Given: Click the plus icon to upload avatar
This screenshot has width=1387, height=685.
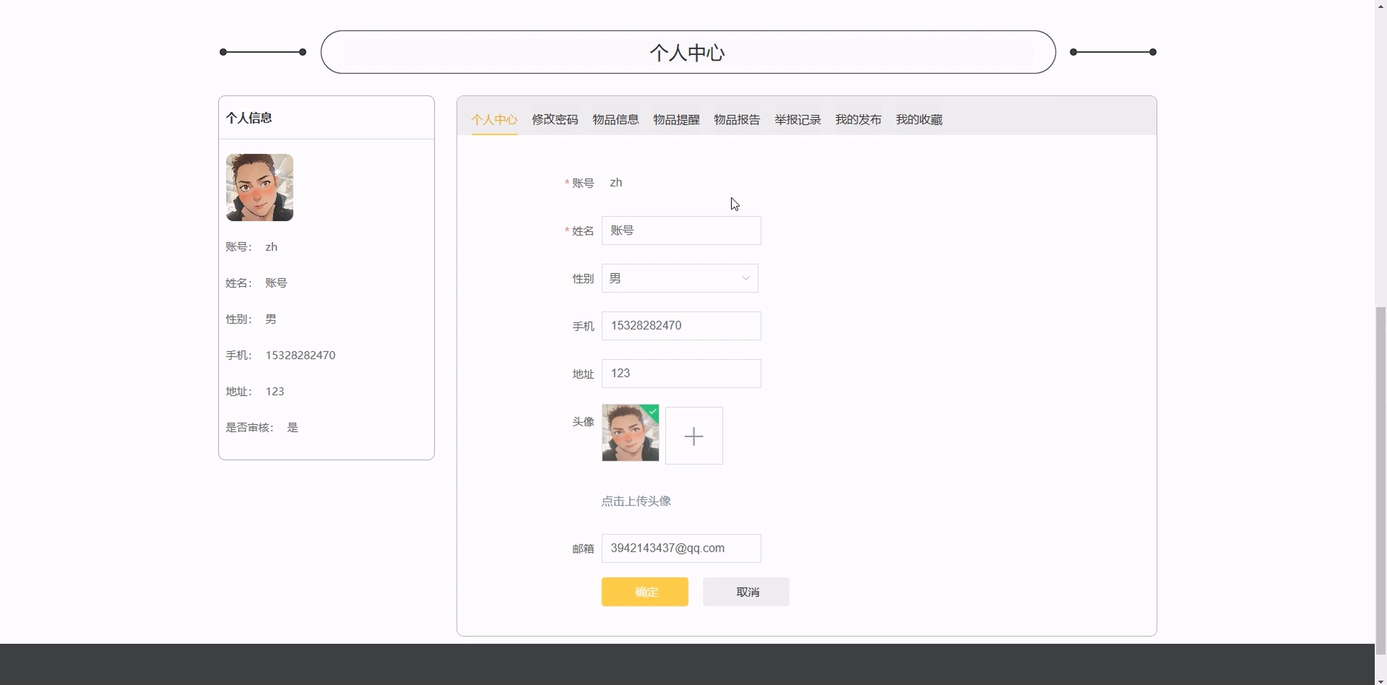Looking at the screenshot, I should [x=693, y=436].
